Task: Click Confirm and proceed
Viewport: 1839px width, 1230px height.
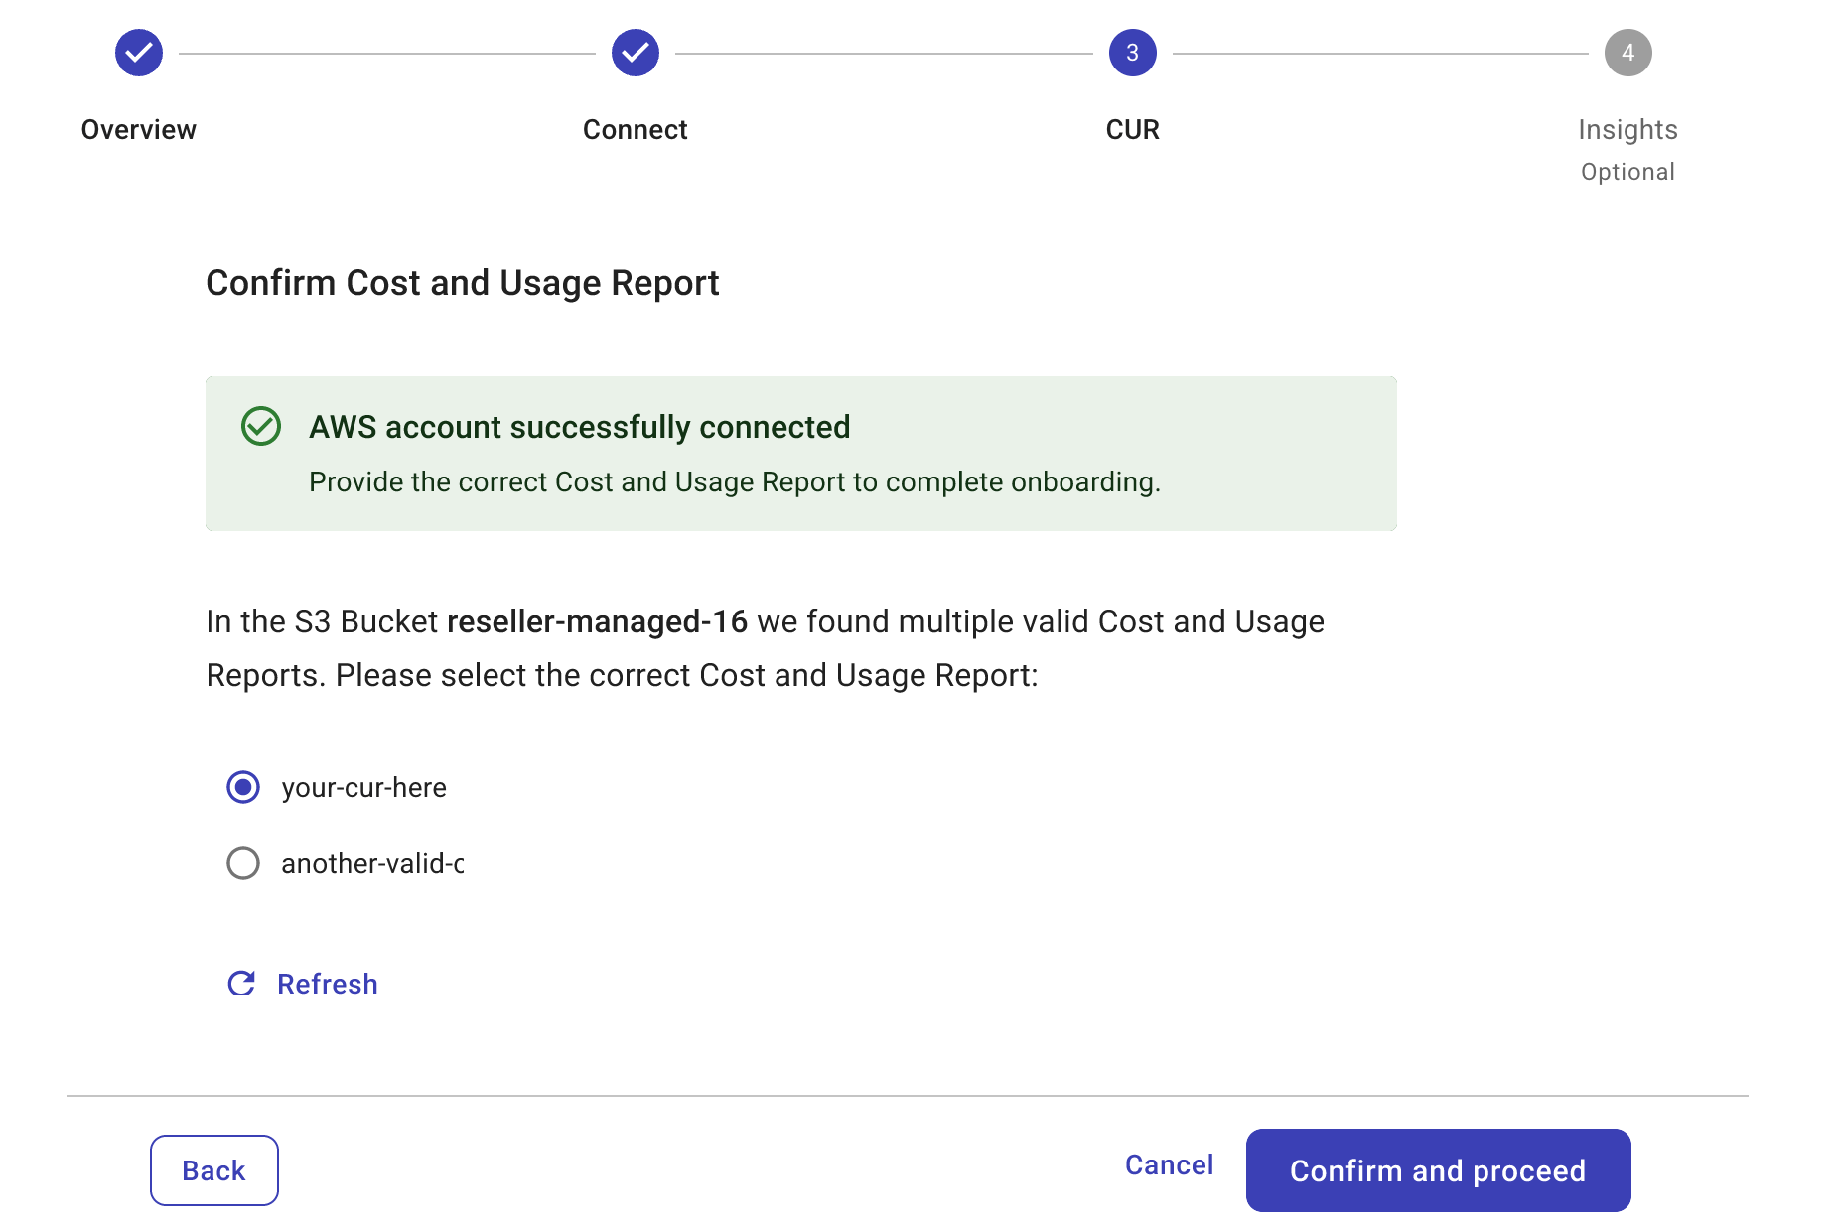Action: (1438, 1170)
